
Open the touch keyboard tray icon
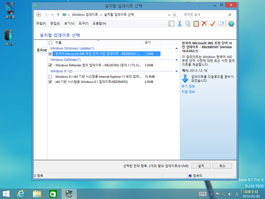[x=203, y=194]
